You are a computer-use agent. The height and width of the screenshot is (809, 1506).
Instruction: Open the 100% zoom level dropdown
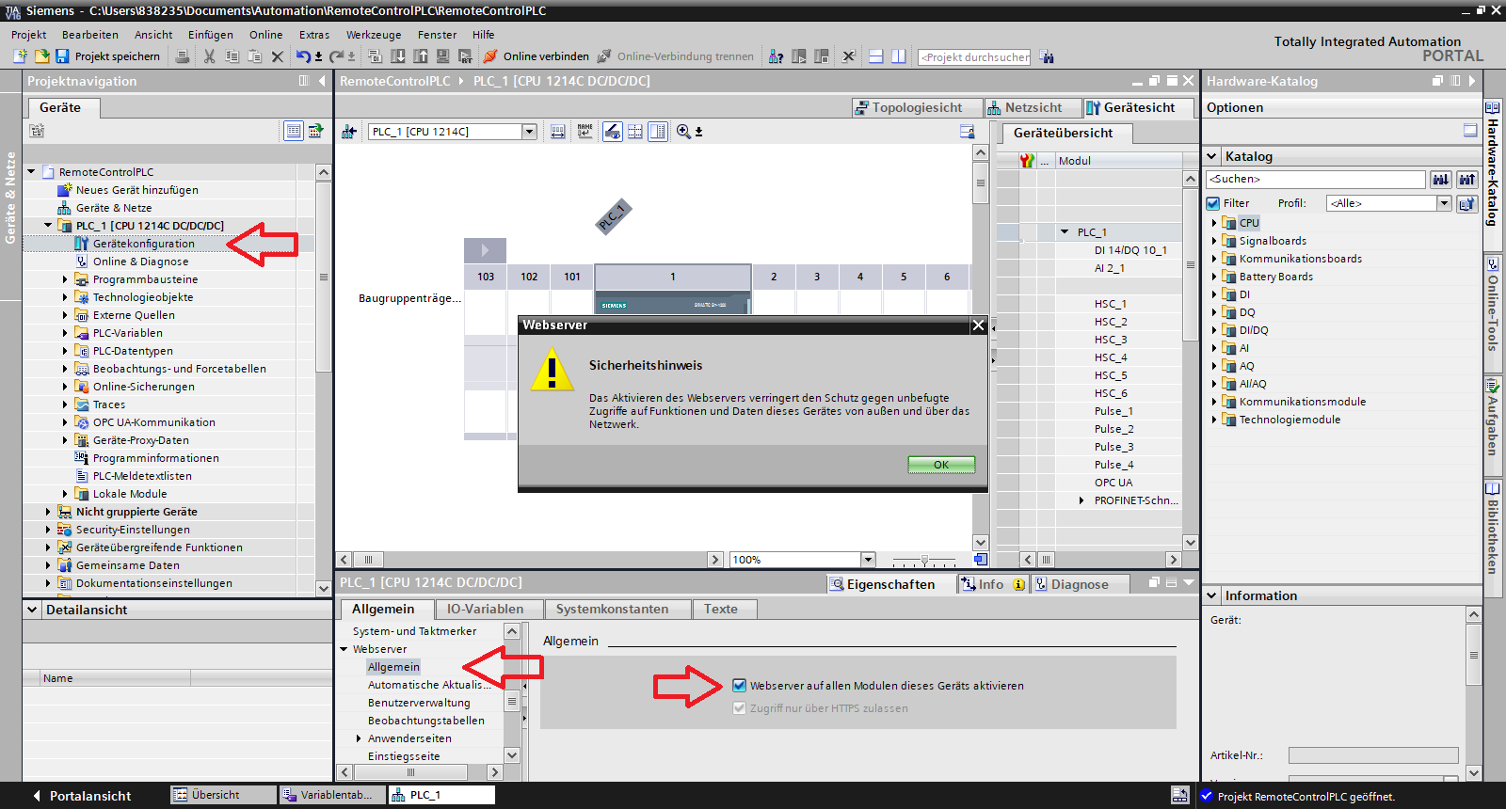(868, 560)
